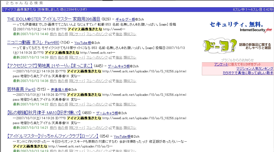Click 同じサーバ in the 14:40 result row
The height and width of the screenshot is (152, 274).
pos(77,34)
